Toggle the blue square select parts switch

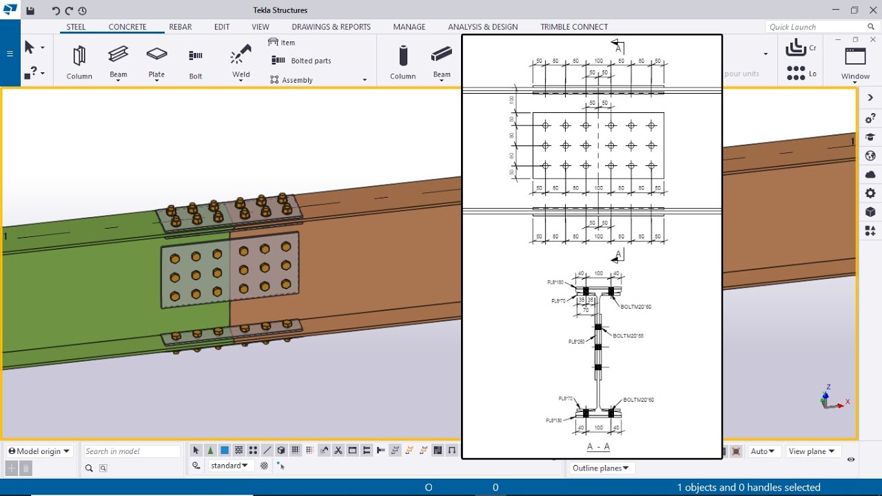225,451
